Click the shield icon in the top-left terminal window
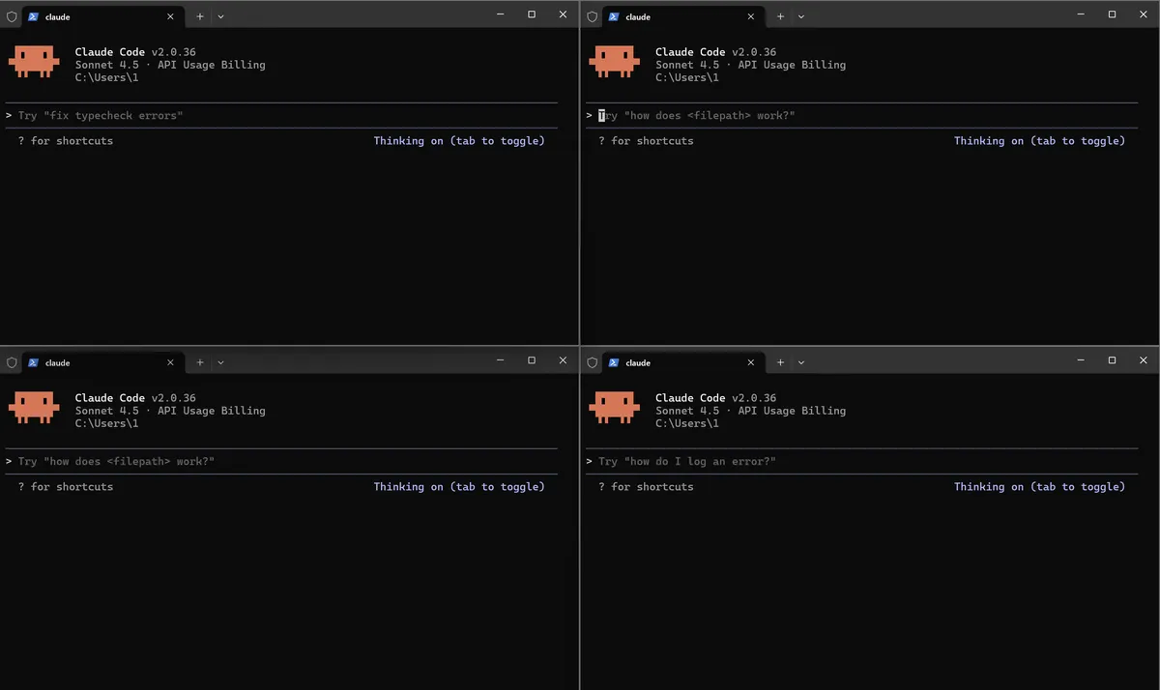The image size is (1160, 690). [12, 16]
